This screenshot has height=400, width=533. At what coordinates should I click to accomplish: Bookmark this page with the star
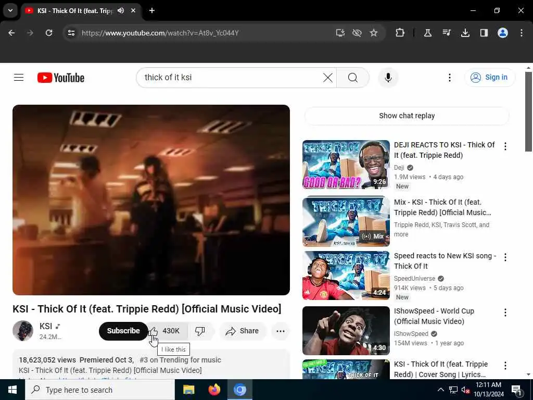[374, 33]
